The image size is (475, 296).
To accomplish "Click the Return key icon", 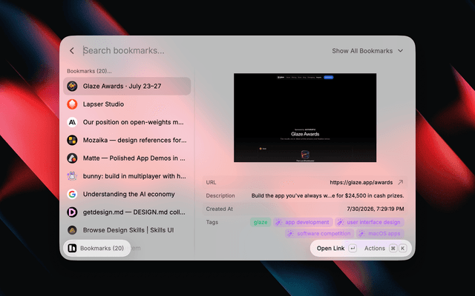I will coord(353,249).
